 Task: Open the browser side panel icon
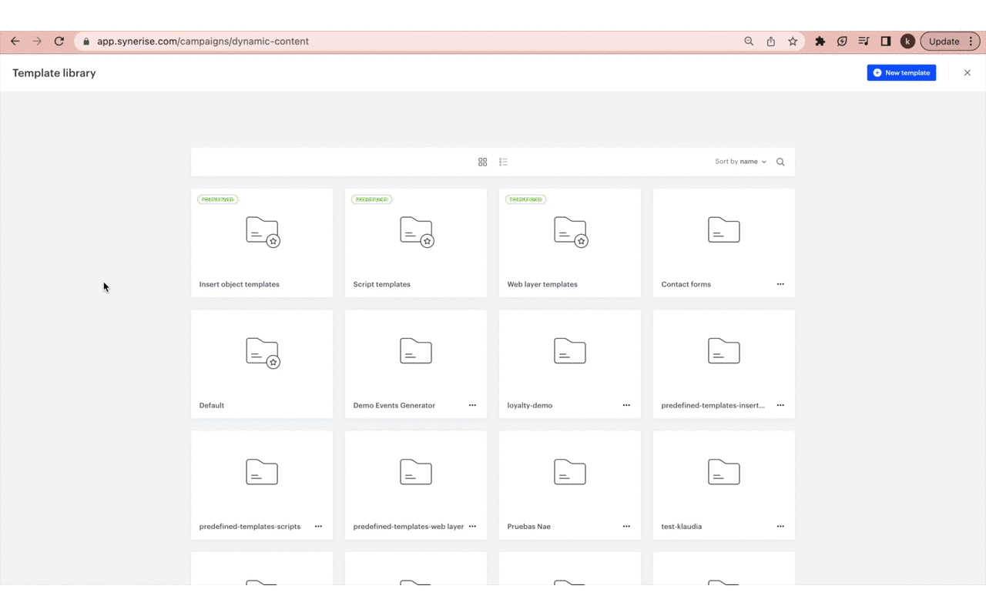pyautogui.click(x=886, y=41)
